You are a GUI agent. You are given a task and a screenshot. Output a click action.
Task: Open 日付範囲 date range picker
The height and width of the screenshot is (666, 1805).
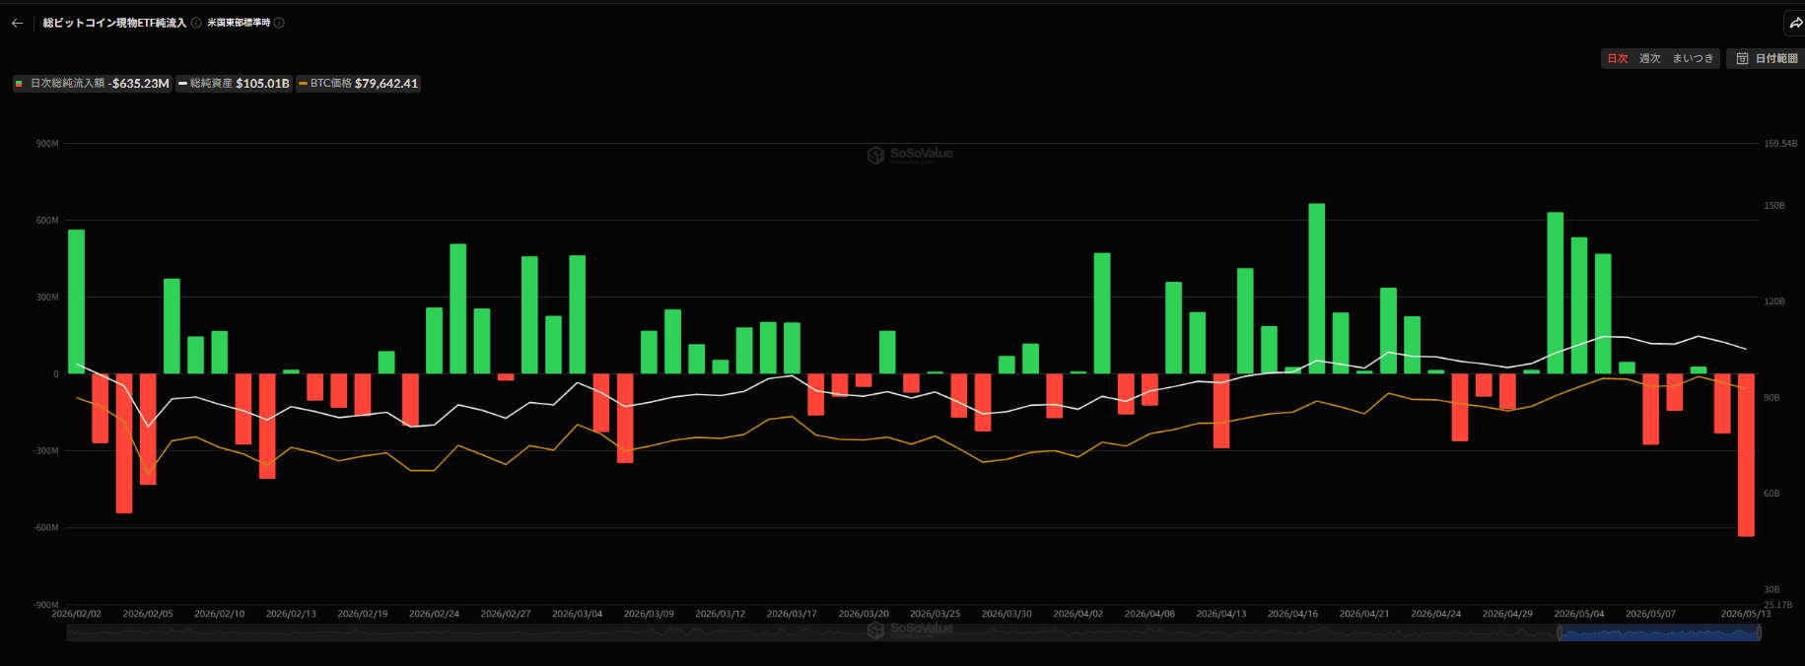[x=1766, y=59]
